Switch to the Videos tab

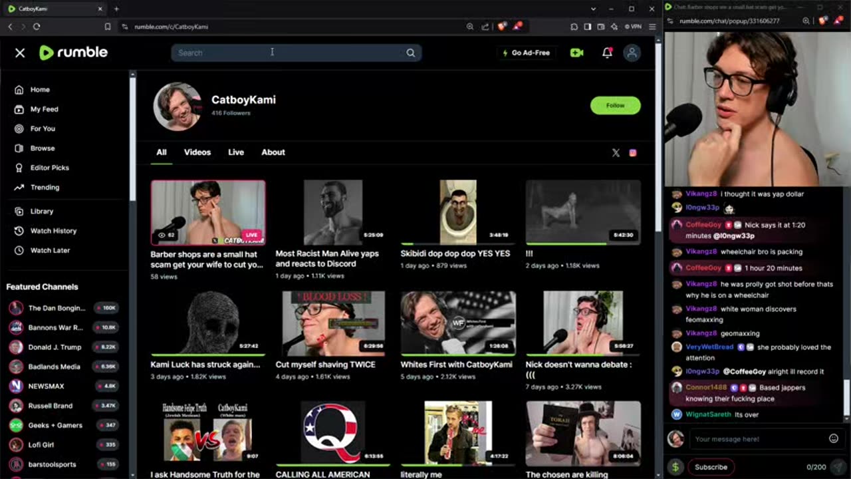pyautogui.click(x=197, y=152)
